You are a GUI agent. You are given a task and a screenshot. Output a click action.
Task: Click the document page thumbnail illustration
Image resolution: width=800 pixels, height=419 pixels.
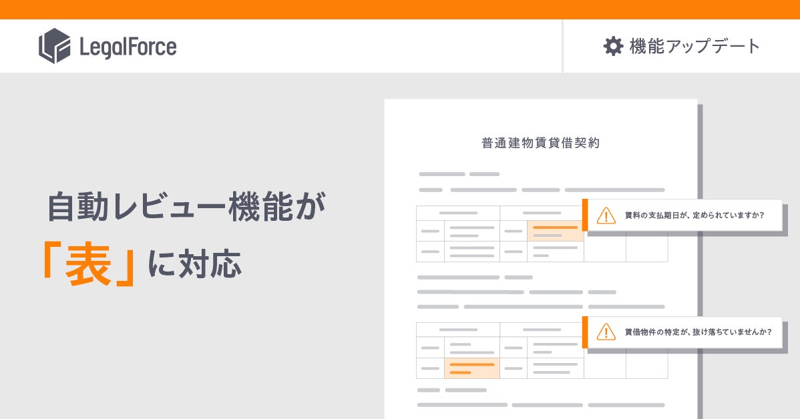[541, 259]
